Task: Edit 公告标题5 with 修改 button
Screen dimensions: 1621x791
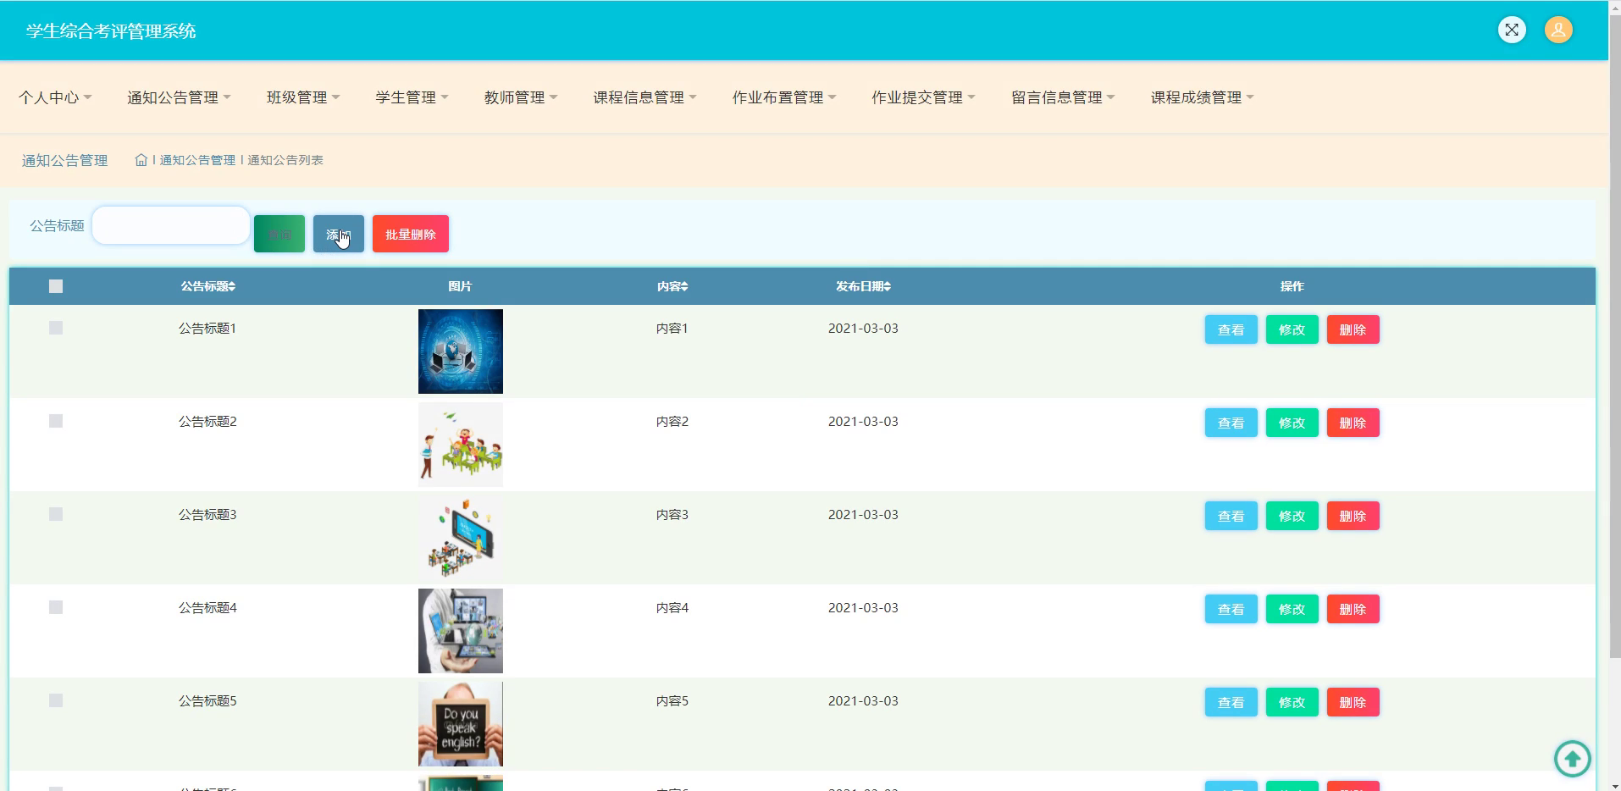Action: (1292, 702)
